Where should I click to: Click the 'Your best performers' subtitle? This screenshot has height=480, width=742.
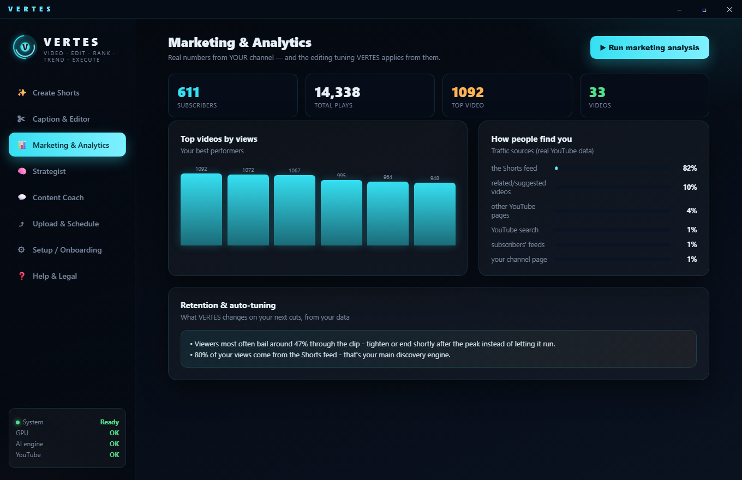[212, 151]
